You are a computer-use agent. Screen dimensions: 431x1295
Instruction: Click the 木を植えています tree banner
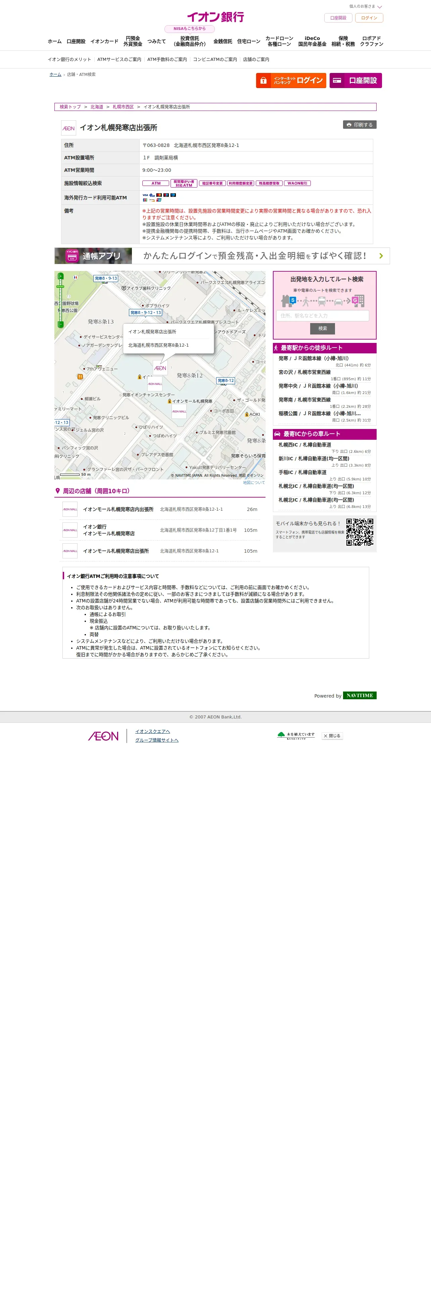tap(296, 736)
